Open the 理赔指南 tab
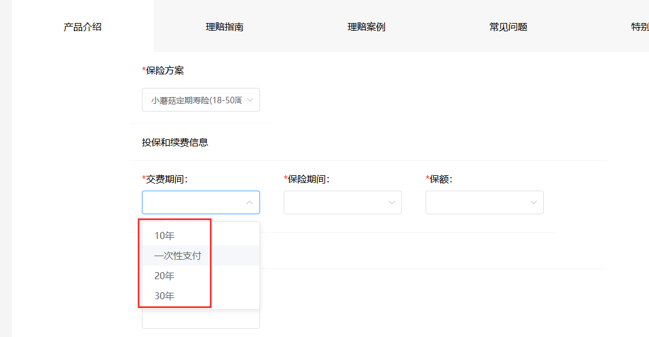This screenshot has height=337, width=649. pyautogui.click(x=225, y=27)
